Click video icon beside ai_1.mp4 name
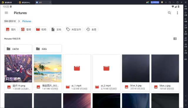This screenshot has height=108, width=188. pyautogui.click(x=68, y=87)
